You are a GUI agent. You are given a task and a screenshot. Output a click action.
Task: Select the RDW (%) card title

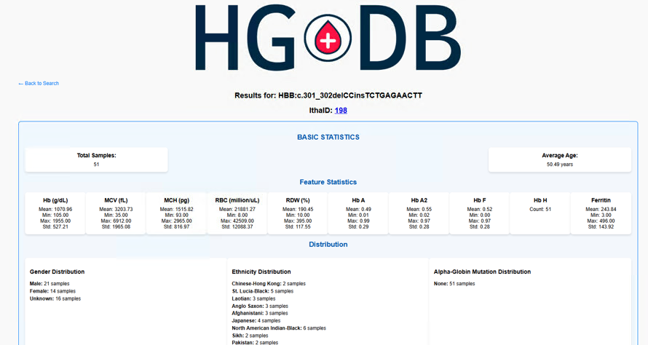click(298, 200)
